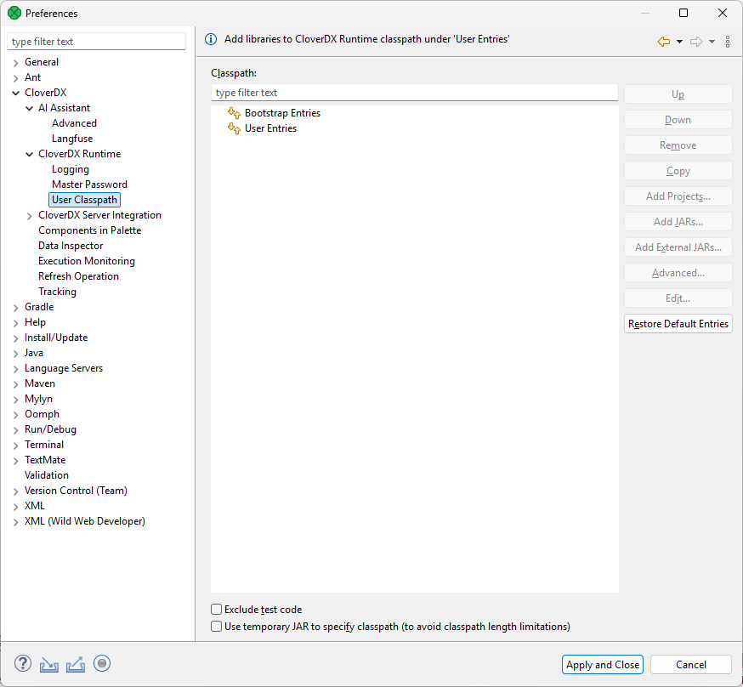Click the import preferences icon
Viewport: 743px width, 687px height.
coord(48,664)
